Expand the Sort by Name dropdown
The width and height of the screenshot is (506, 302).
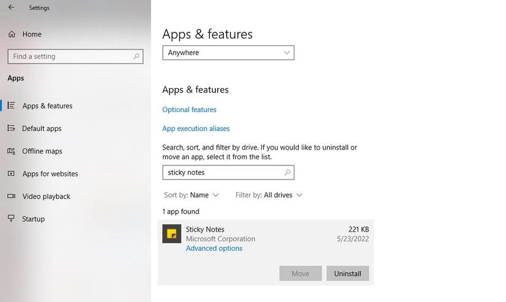[191, 195]
